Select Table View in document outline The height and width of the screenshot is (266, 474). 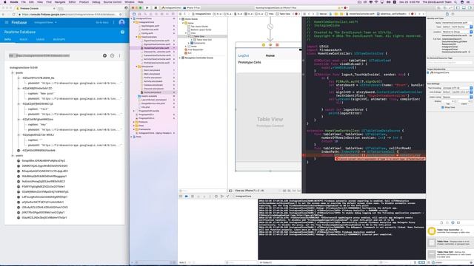[x=198, y=36]
